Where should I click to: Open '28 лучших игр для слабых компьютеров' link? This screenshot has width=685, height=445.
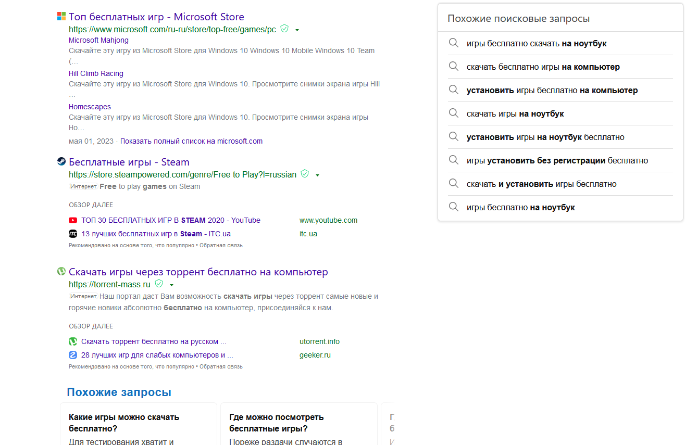(157, 355)
